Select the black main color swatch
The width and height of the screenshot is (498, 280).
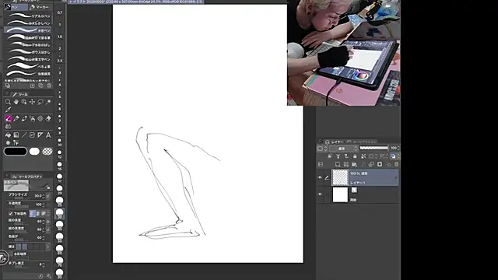[x=16, y=152]
